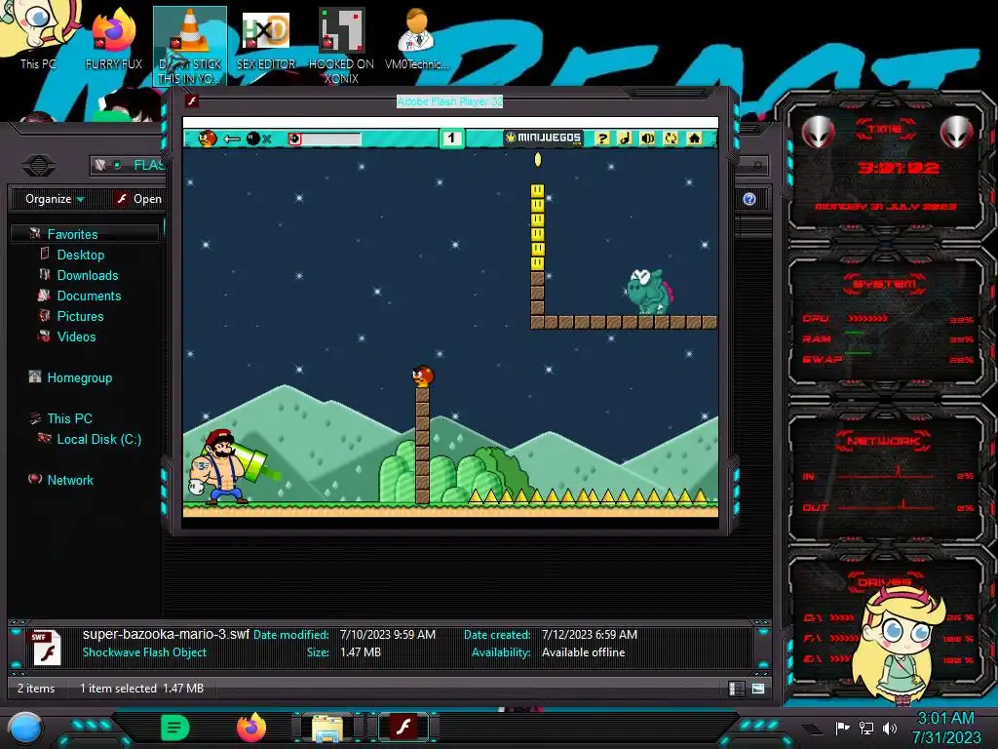
Task: Click the Flash icon in player title bar
Action: pyautogui.click(x=192, y=100)
